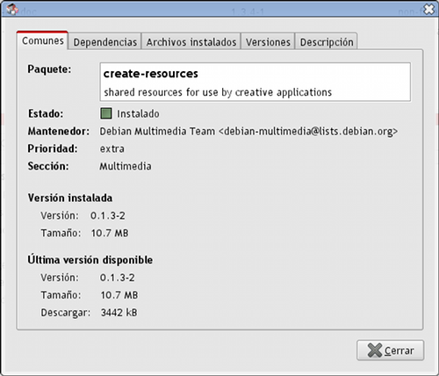
Task: Click the 'Paquete:' label
Action: click(49, 69)
